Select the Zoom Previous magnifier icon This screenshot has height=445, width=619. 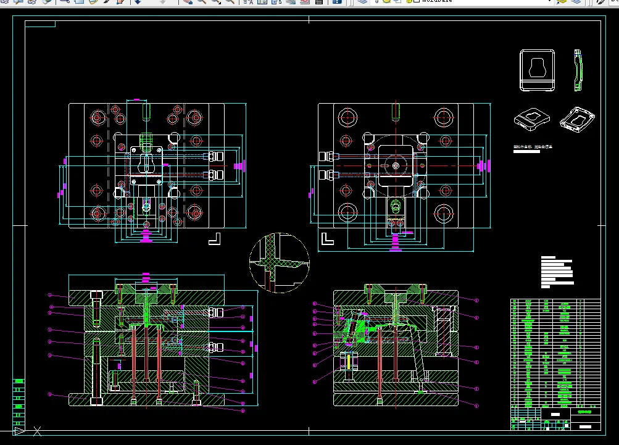click(230, 2)
